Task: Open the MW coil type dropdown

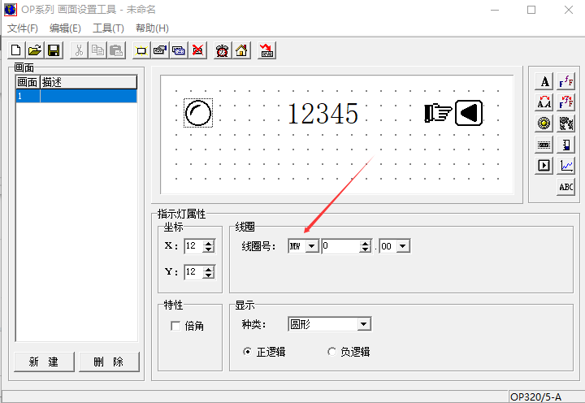Action: tap(312, 246)
